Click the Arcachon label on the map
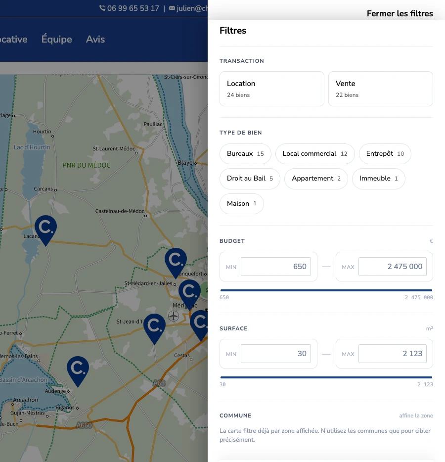 [26, 400]
